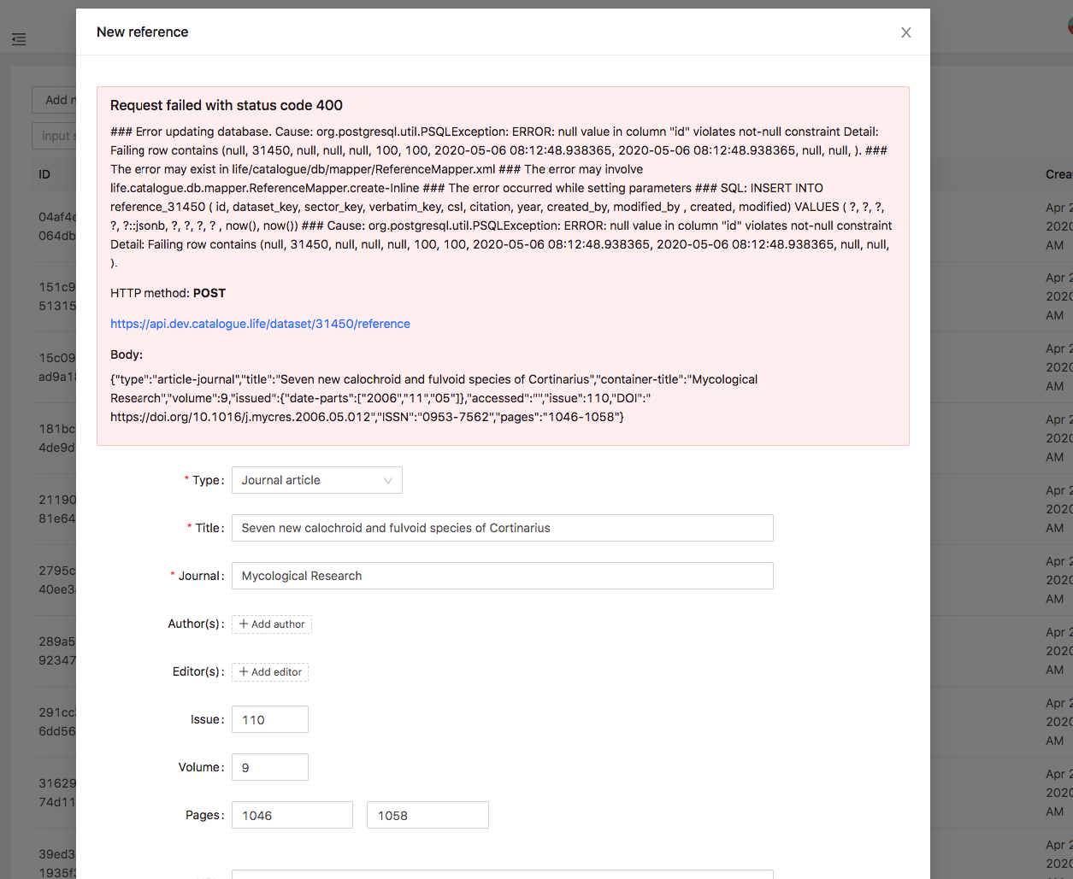1073x879 pixels.
Task: Click the Journal field showing Mycological Research
Action: [502, 576]
